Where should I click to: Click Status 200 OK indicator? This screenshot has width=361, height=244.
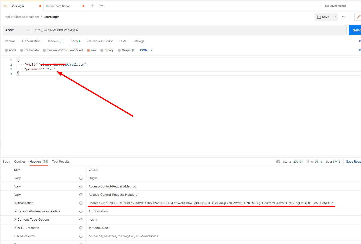coord(293,162)
